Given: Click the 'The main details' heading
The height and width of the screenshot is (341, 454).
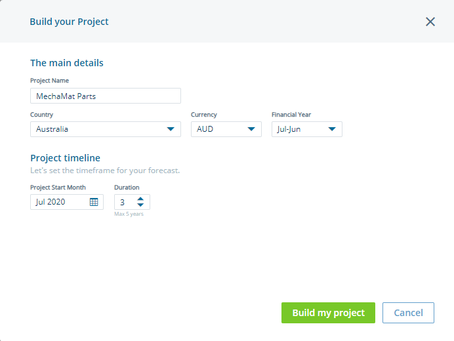Looking at the screenshot, I should coord(67,63).
